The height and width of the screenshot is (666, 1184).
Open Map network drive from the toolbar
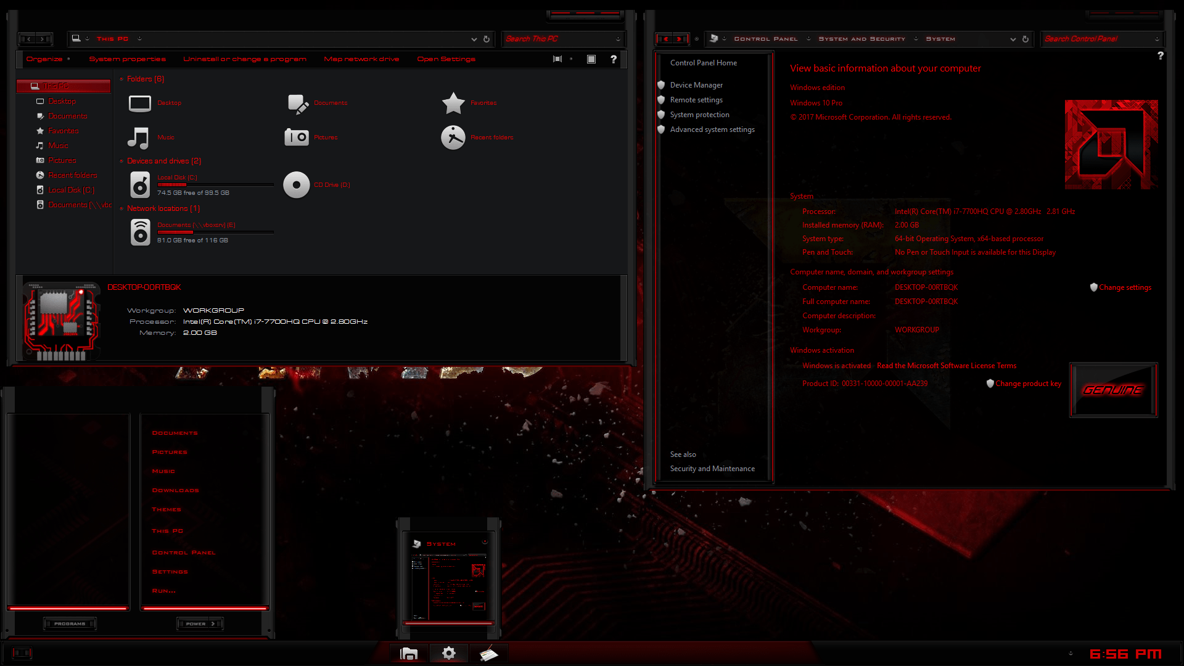[361, 59]
